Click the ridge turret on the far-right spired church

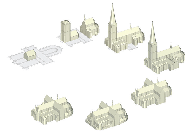coord(171,45)
